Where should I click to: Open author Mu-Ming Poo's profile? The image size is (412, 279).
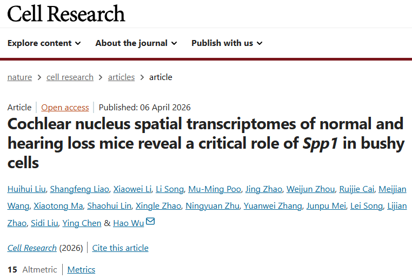(214, 189)
